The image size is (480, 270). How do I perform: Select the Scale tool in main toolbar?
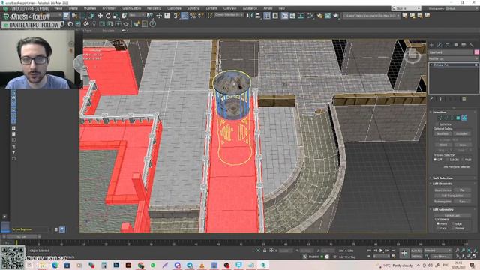click(115, 16)
